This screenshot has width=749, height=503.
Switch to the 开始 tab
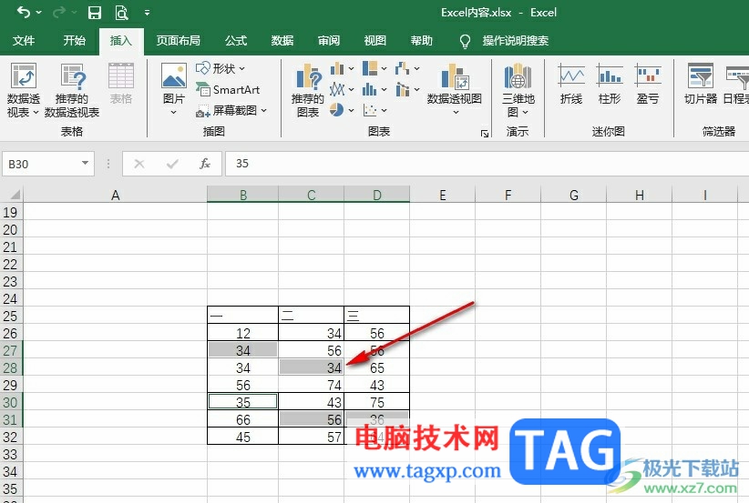tap(74, 41)
